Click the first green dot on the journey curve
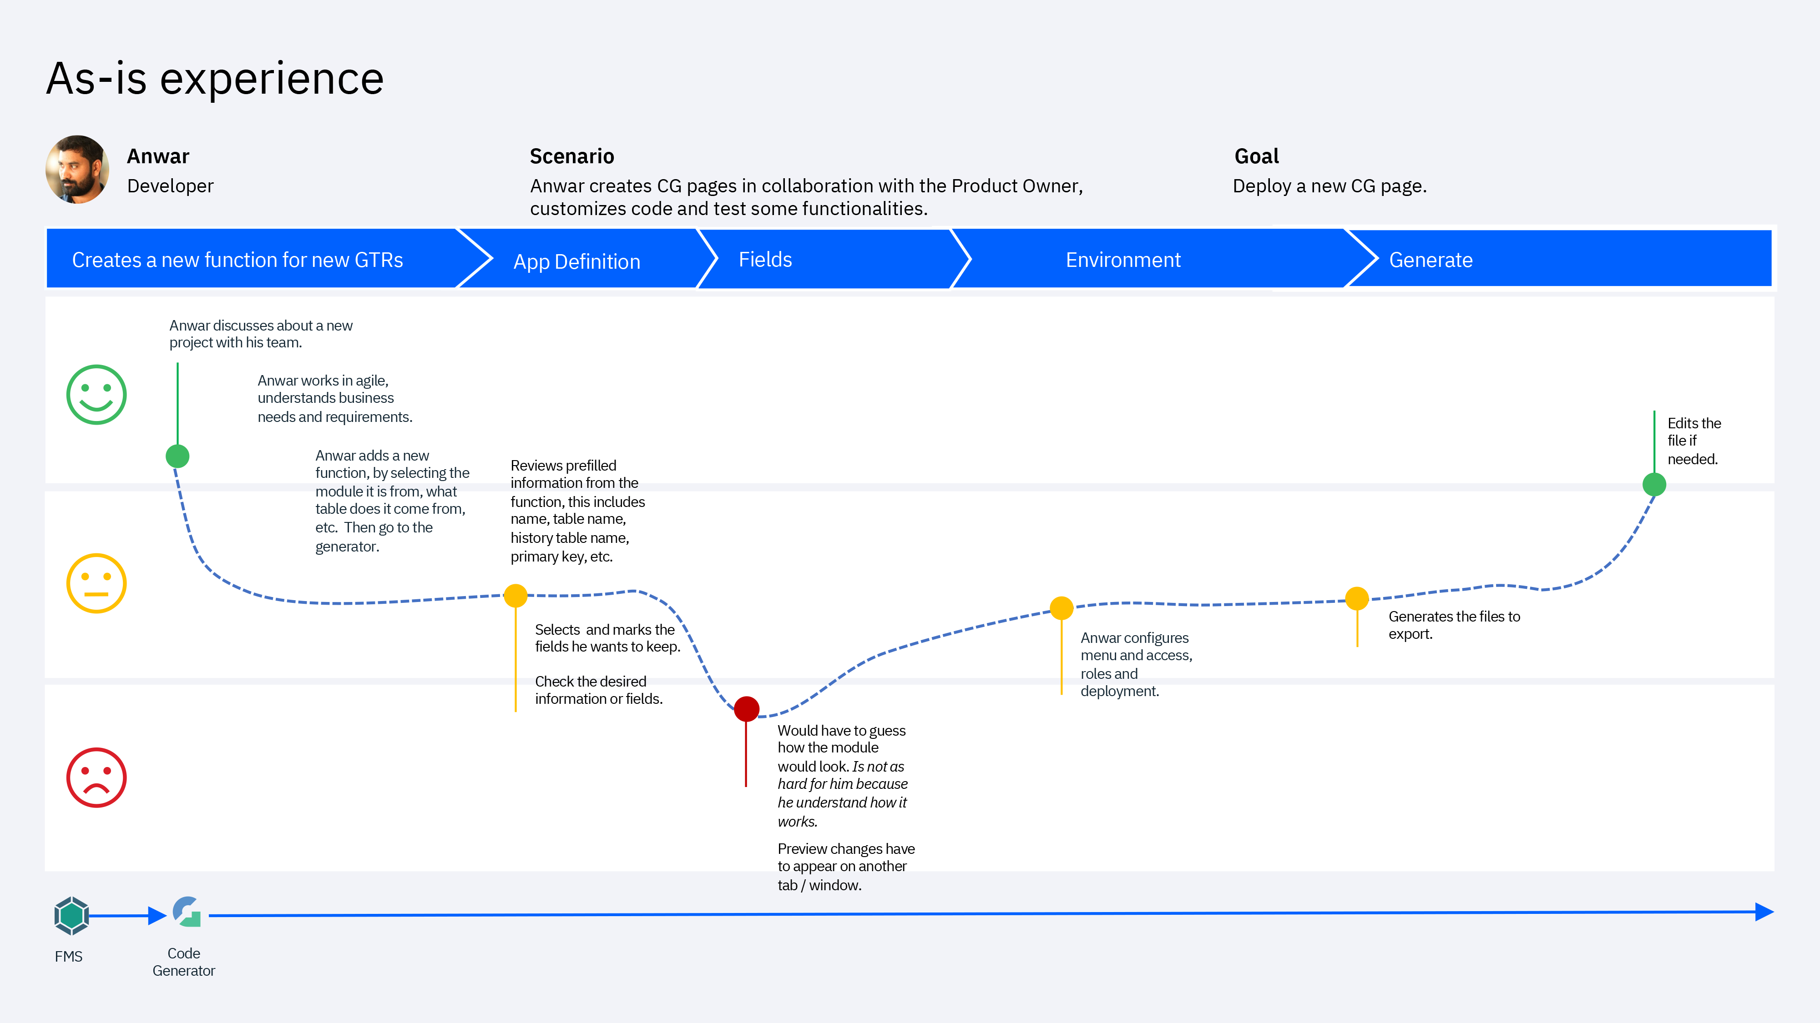 (177, 456)
